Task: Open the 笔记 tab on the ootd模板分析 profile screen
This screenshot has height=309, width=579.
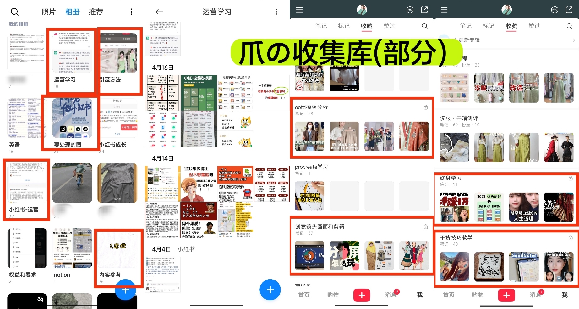Action: [x=321, y=26]
